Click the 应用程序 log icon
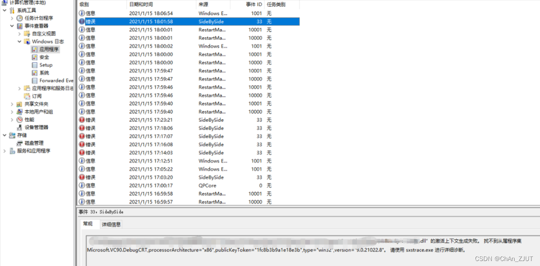The height and width of the screenshot is (266, 540). [x=35, y=49]
